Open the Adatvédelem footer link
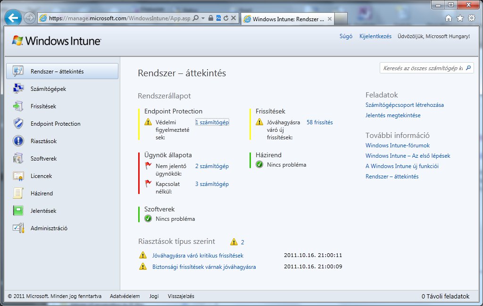The height and width of the screenshot is (306, 483). pos(125,296)
